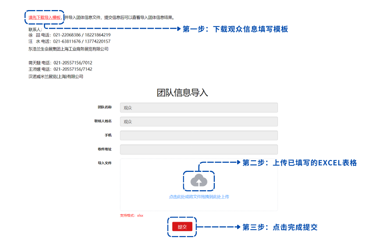Click the phone number 021-63811676 / 13774220157
The height and width of the screenshot is (245, 369).
click(x=82, y=41)
